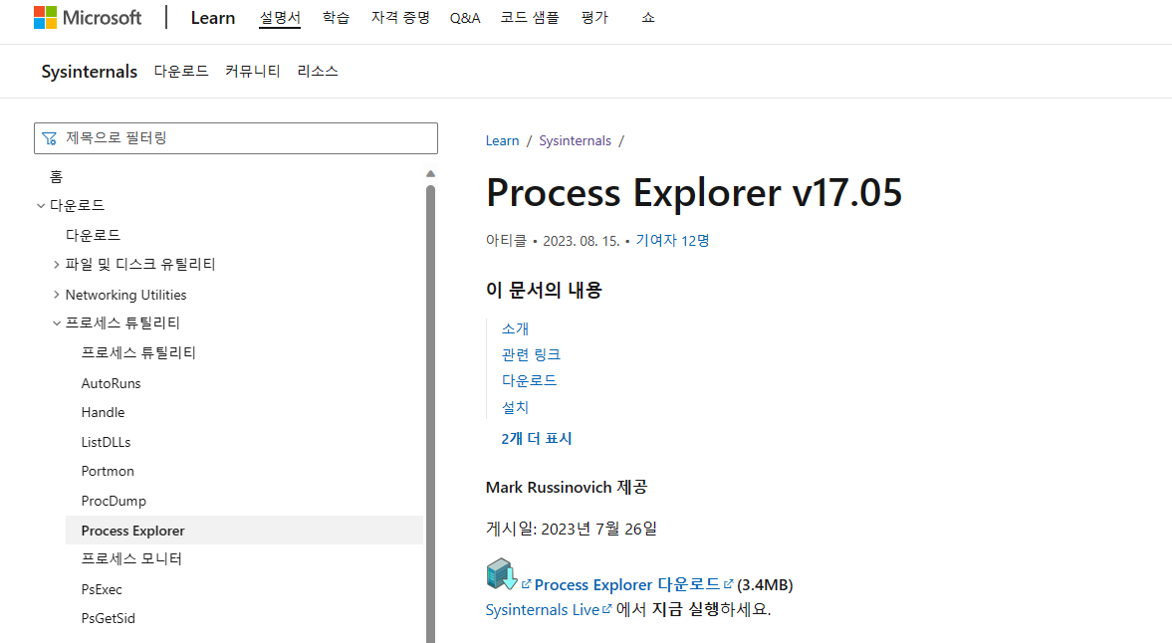Open Portmon in the sidebar

click(x=108, y=471)
